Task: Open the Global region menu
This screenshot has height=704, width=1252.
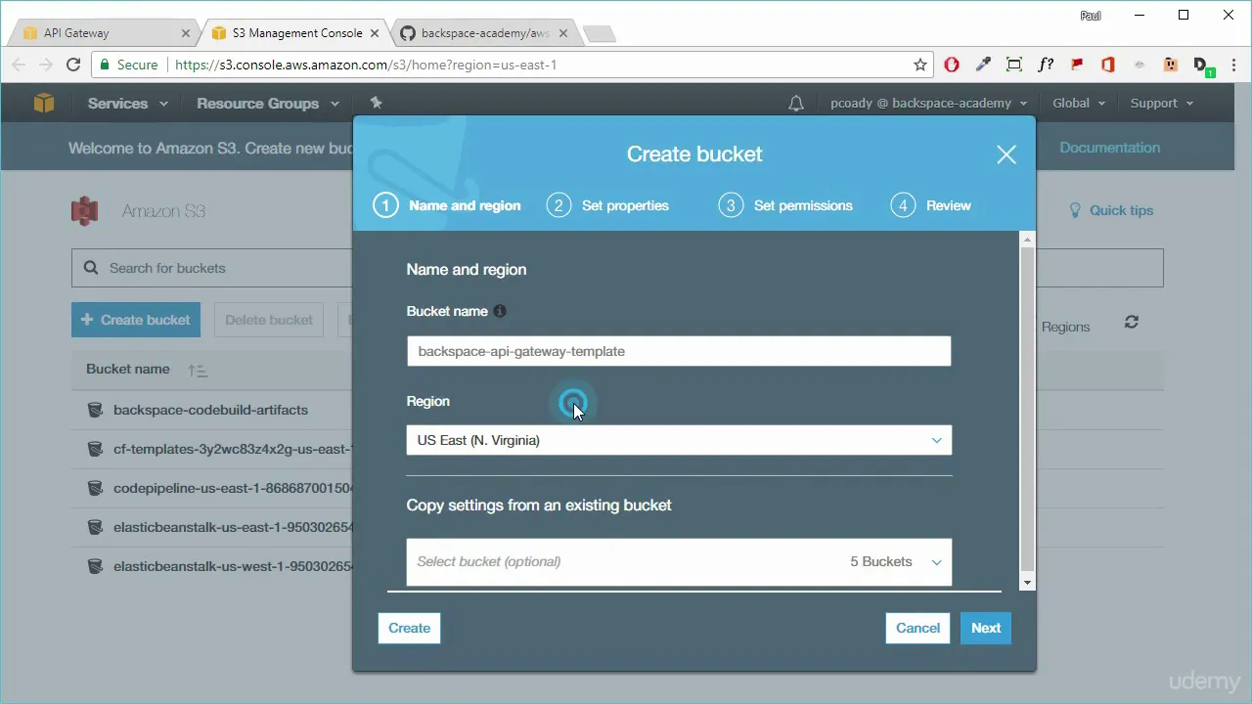Action: (x=1079, y=103)
